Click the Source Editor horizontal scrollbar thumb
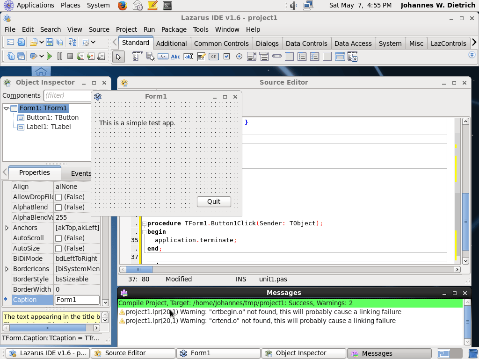Viewport: 479px width, 359px height. [x=139, y=269]
